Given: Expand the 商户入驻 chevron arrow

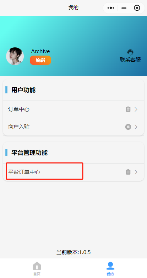Looking at the screenshot, I should pos(136,127).
